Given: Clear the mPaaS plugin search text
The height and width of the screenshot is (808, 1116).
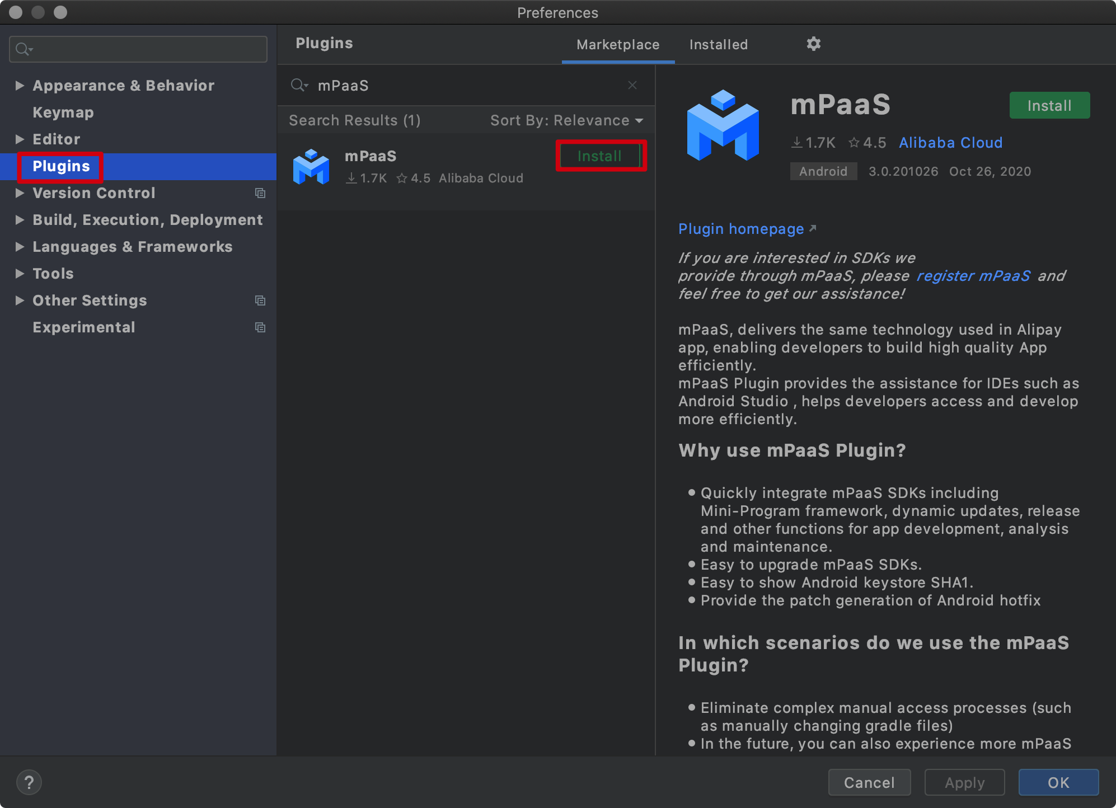Looking at the screenshot, I should pyautogui.click(x=632, y=85).
